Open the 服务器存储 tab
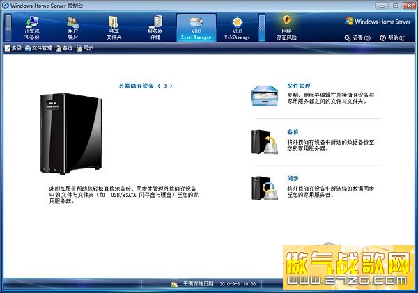Viewport: 418px width, 293px height. [155, 28]
